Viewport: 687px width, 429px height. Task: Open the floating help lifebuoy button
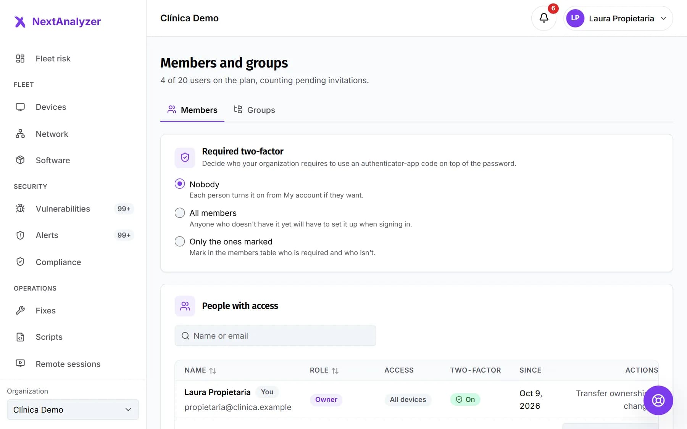click(658, 400)
